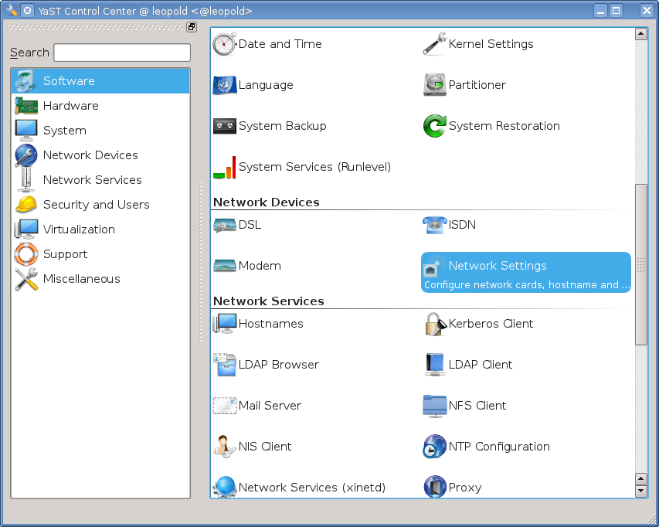Viewport: 659px width, 527px height.
Task: Click the scrollbar up arrow at the top
Action: click(640, 34)
